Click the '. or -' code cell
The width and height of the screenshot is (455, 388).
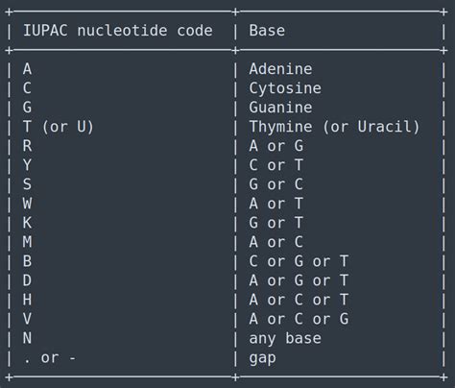(x=50, y=358)
